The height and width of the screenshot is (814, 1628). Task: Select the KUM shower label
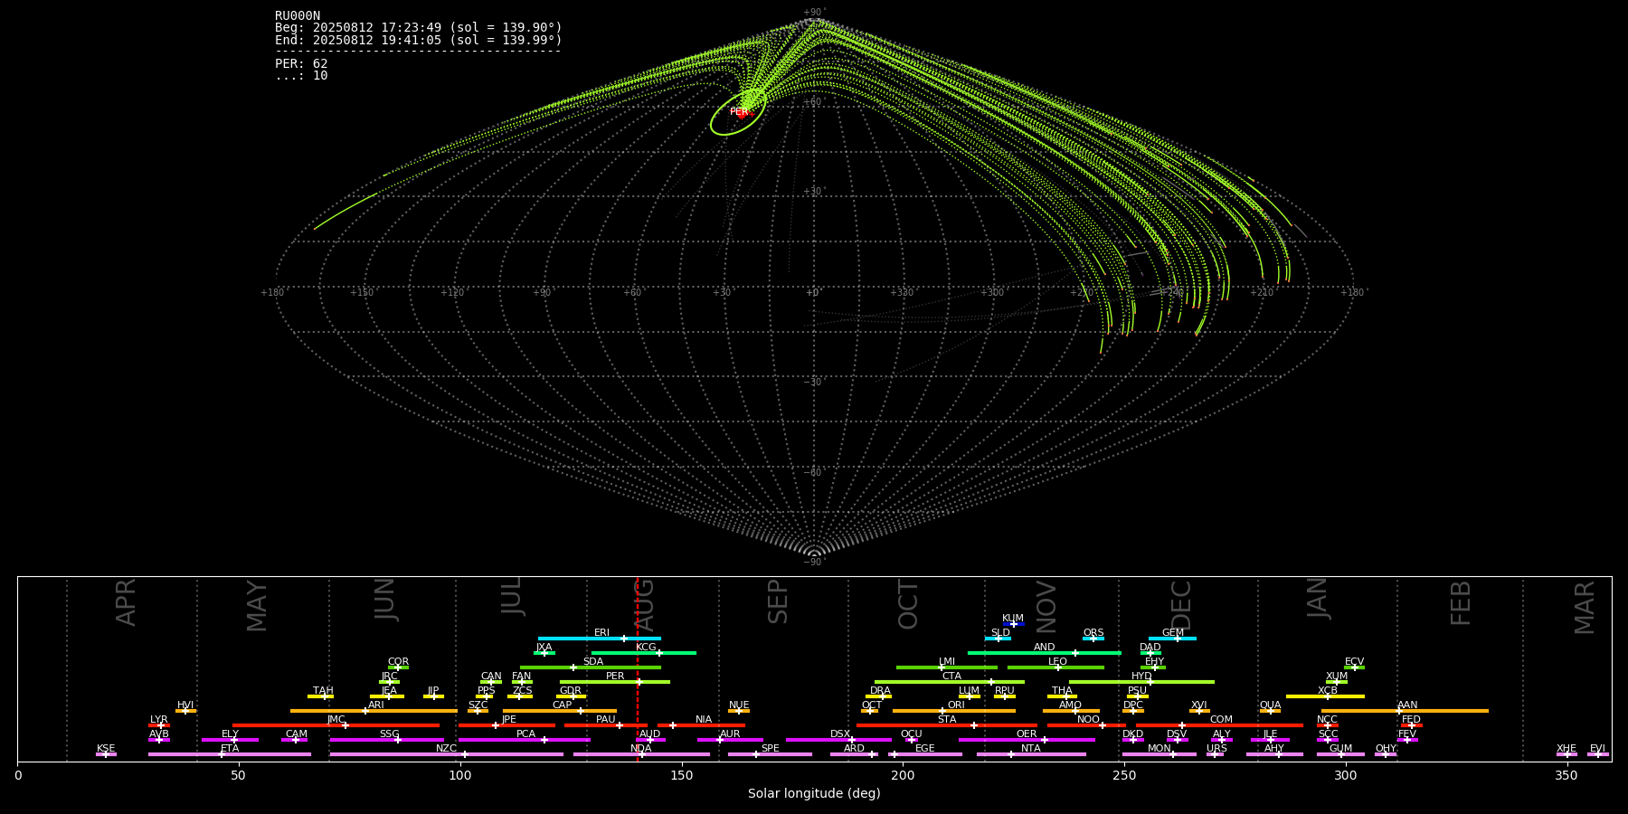click(1013, 618)
